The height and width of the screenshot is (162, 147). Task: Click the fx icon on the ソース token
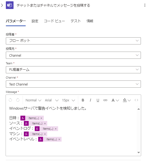tap(26, 123)
